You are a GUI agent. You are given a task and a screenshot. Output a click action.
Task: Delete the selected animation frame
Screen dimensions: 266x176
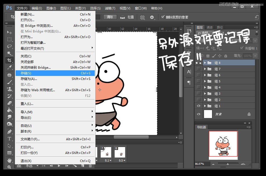tap(90, 166)
